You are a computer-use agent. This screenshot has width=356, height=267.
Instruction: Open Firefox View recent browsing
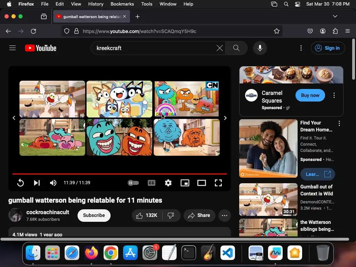point(44,16)
